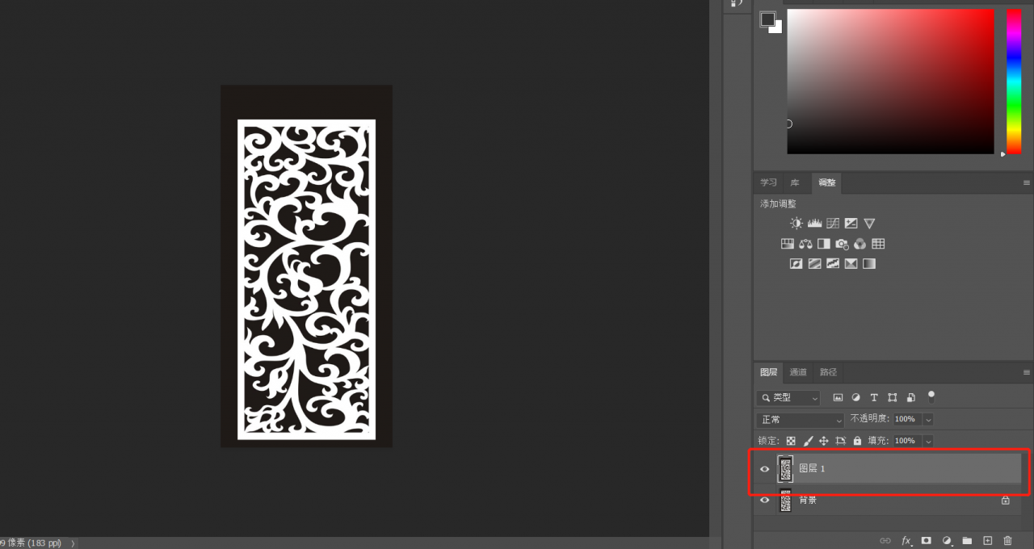The height and width of the screenshot is (549, 1034).
Task: Add a Brightness/Contrast adjustment
Action: click(797, 224)
